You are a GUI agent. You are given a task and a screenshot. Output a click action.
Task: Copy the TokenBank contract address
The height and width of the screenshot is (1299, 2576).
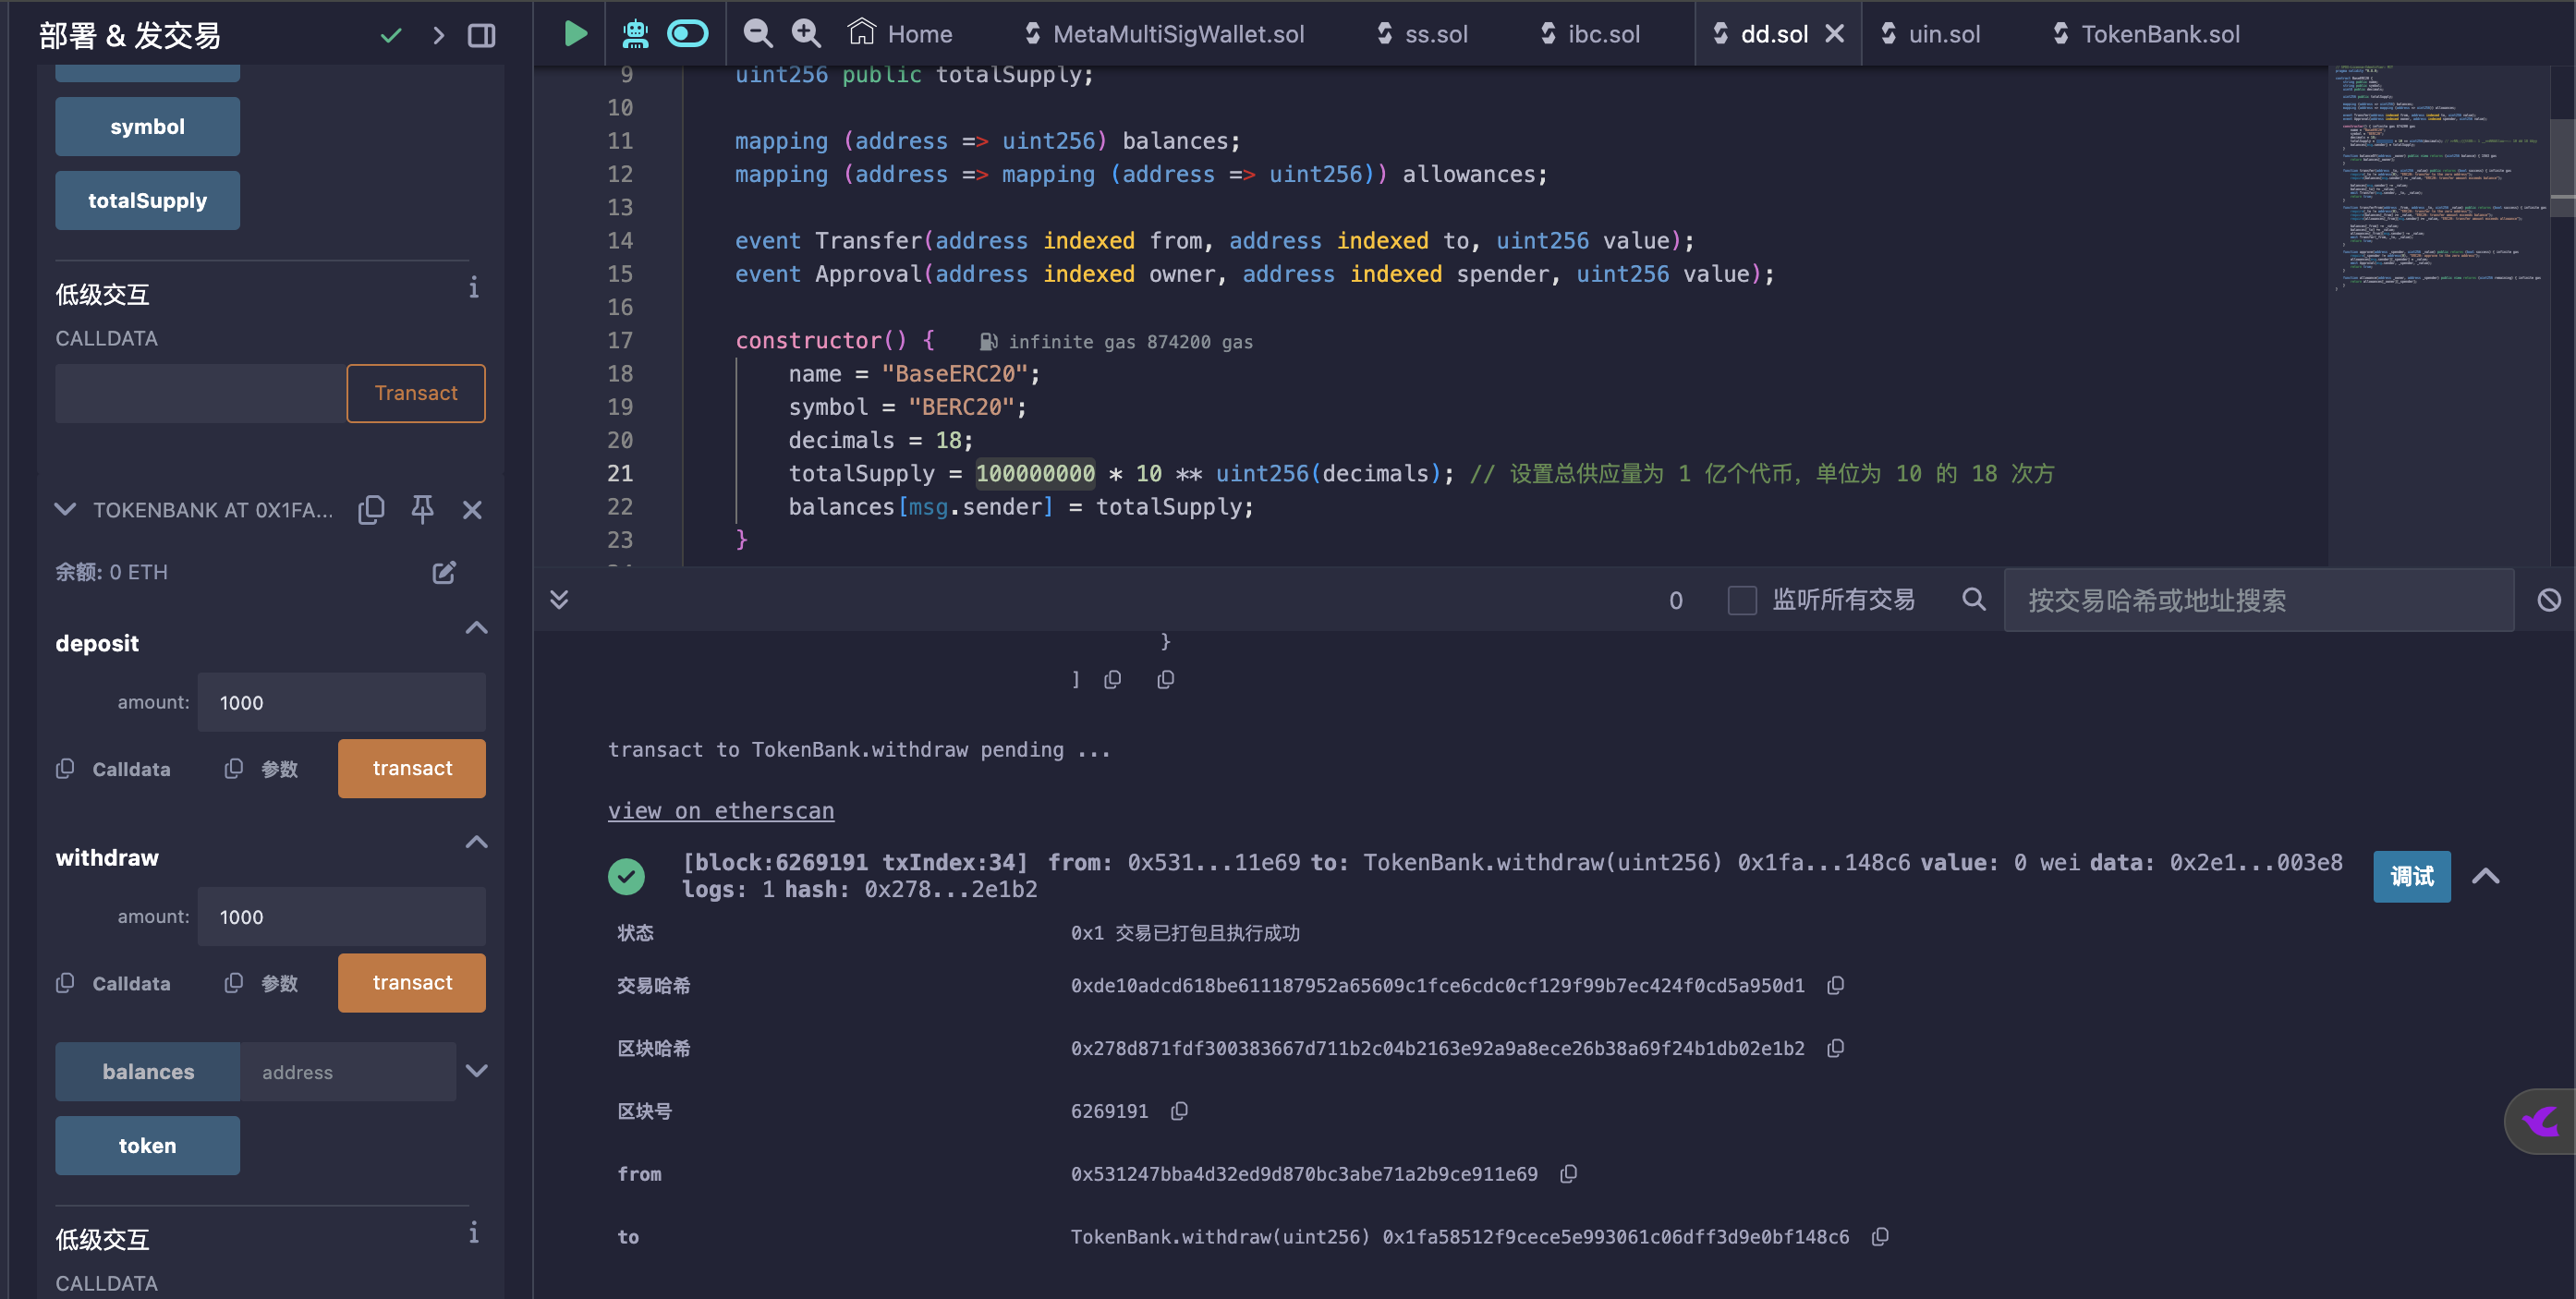[371, 509]
